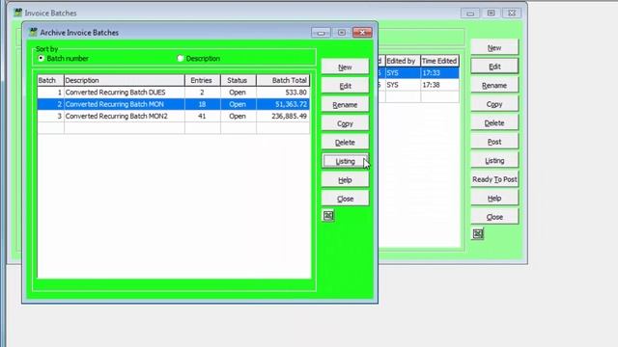Image resolution: width=618 pixels, height=347 pixels.
Task: Click the Close button in Invoice Batches window
Action: [x=494, y=217]
